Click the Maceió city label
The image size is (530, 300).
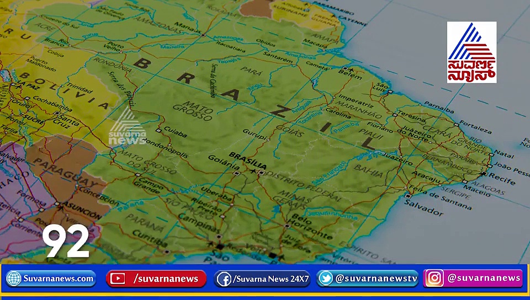pyautogui.click(x=476, y=191)
